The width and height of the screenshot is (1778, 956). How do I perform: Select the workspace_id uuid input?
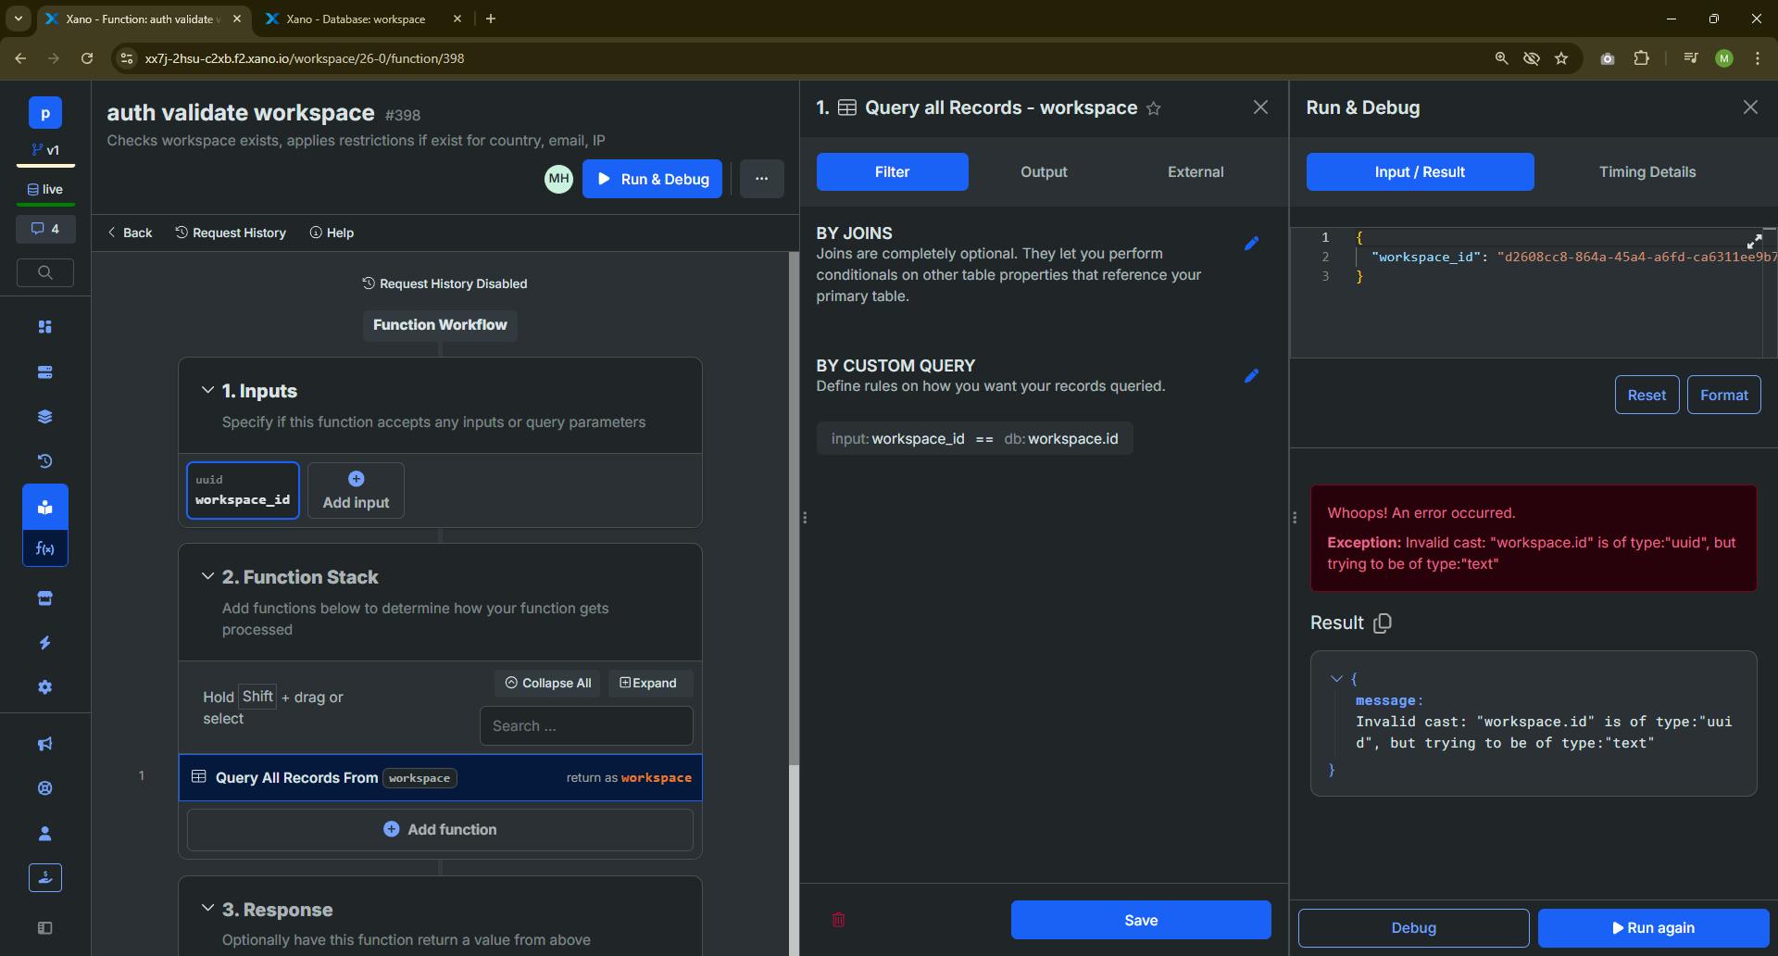(243, 491)
